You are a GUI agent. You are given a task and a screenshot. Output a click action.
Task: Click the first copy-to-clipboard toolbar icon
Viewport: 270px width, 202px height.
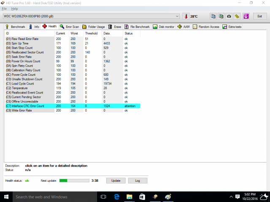pyautogui.click(x=213, y=16)
